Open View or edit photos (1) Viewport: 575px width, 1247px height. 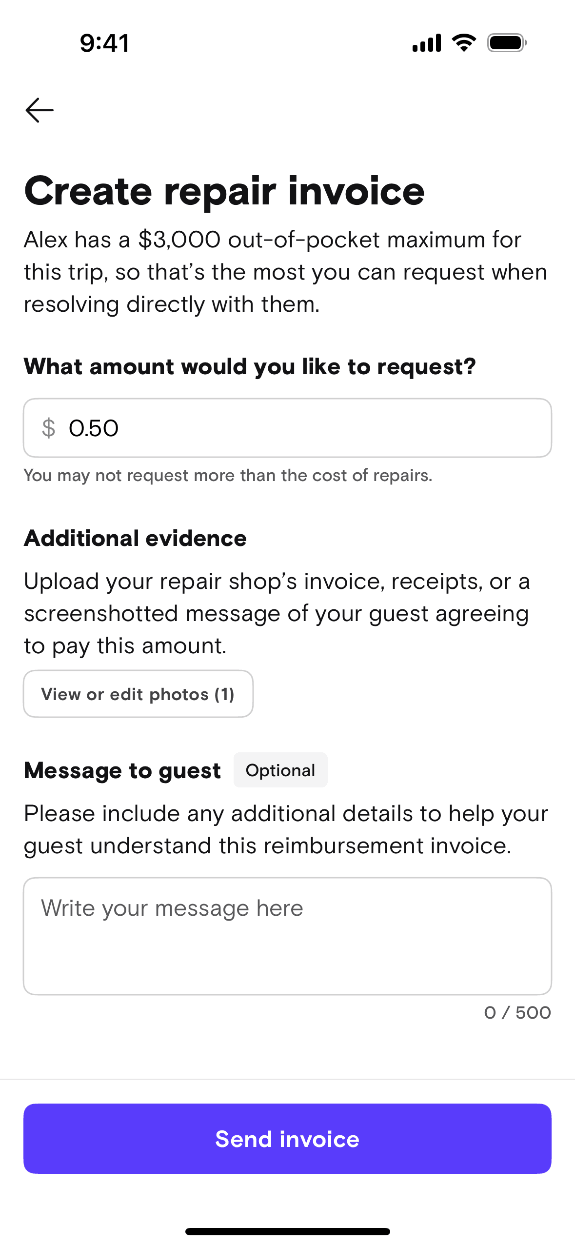[x=138, y=694]
